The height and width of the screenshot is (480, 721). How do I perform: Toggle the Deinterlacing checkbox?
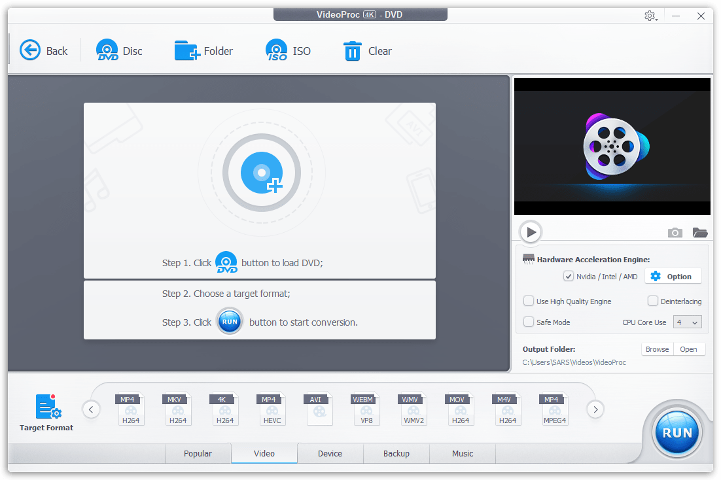[x=653, y=301]
